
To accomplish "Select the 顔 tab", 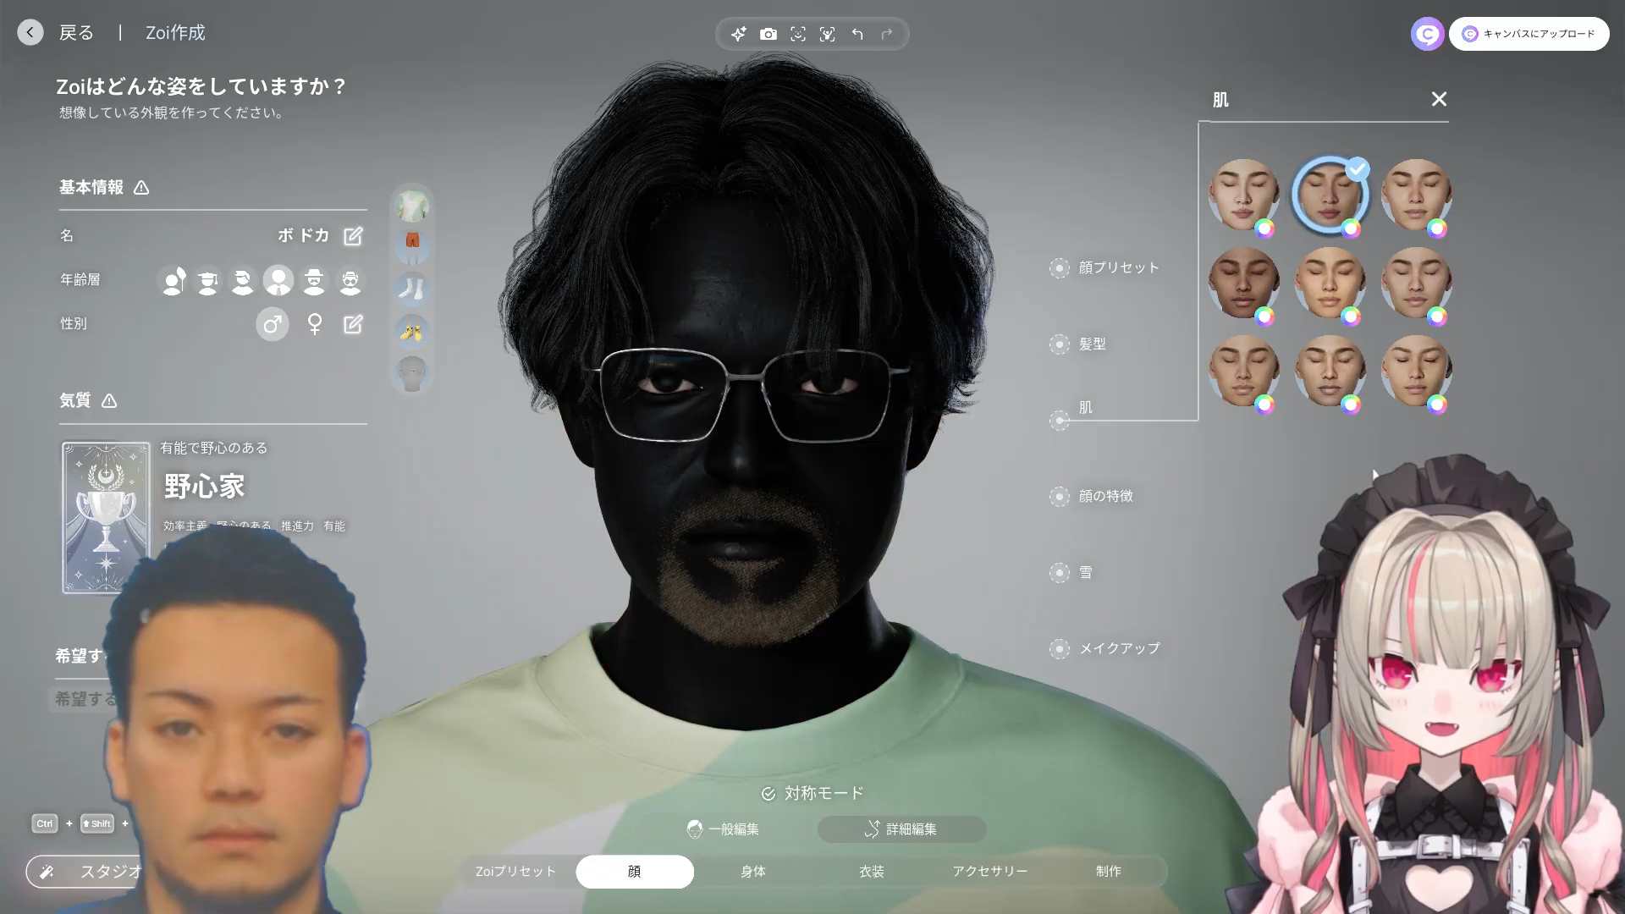I will tap(635, 872).
